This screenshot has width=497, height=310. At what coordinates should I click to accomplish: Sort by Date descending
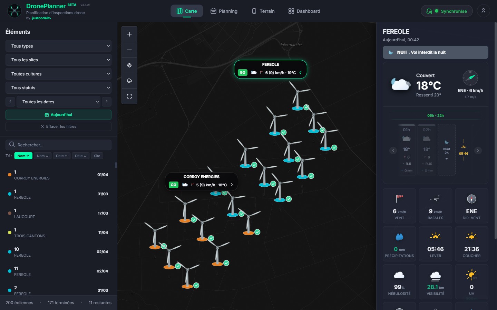81,156
